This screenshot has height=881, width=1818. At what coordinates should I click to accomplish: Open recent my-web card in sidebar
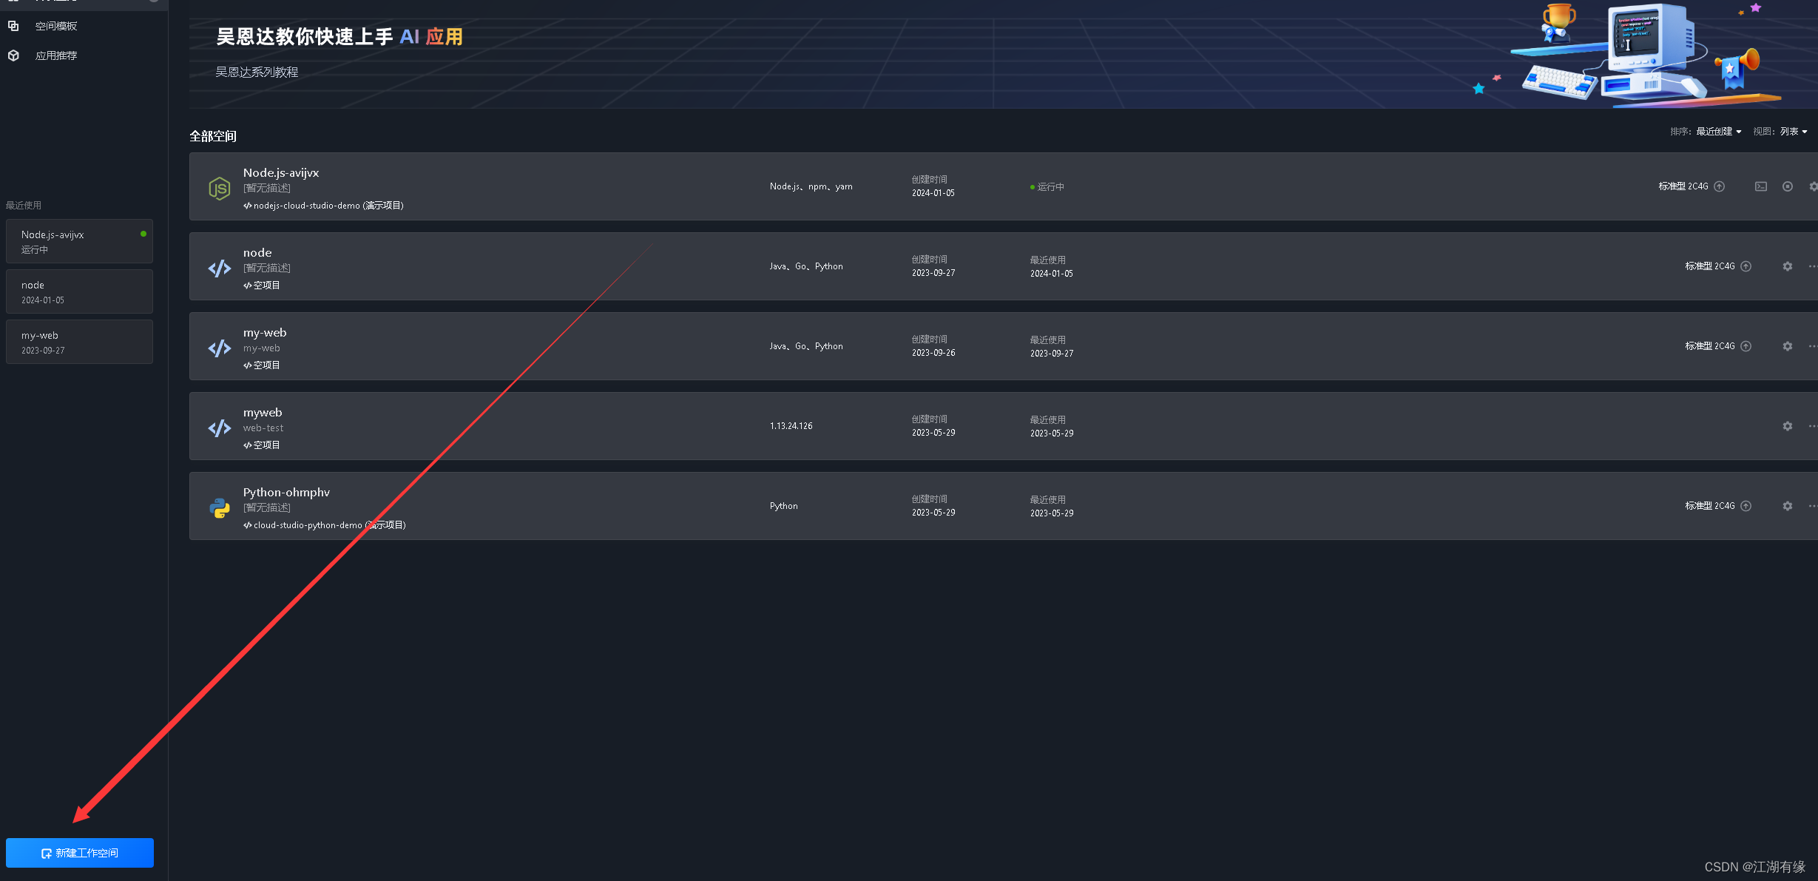pos(79,342)
